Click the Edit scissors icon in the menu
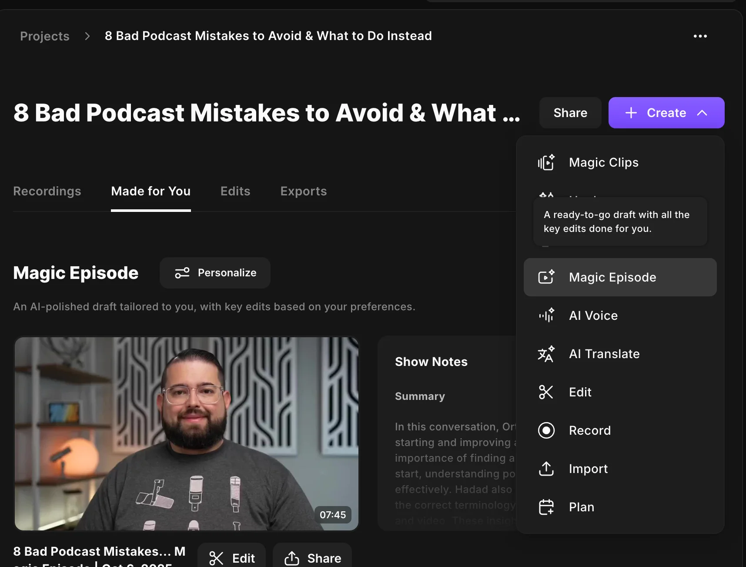The height and width of the screenshot is (567, 746). click(x=546, y=392)
